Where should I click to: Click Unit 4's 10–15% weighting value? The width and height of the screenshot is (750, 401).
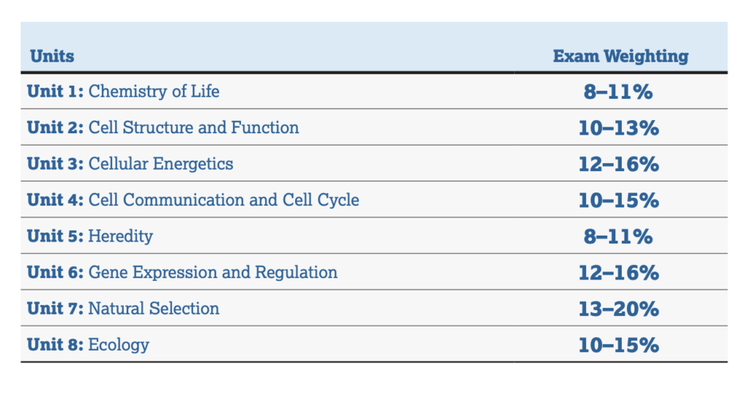[618, 200]
